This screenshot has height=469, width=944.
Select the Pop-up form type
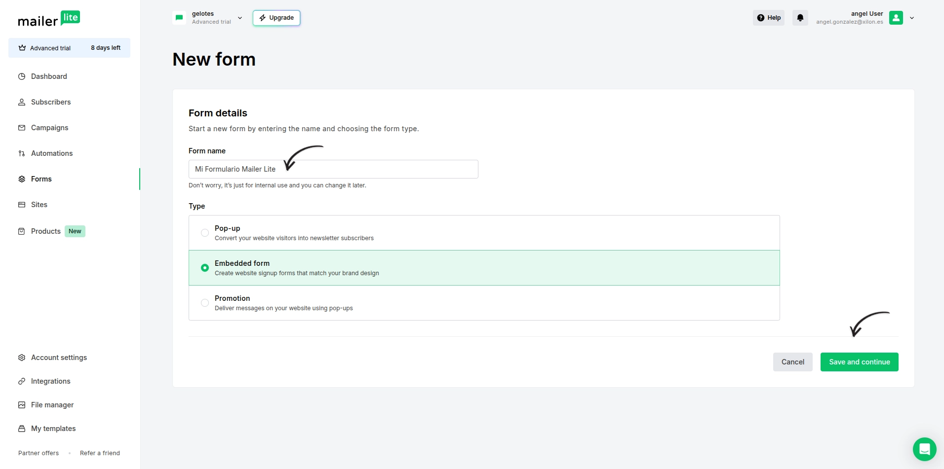click(205, 233)
